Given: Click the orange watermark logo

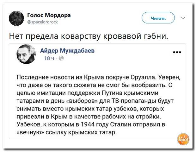Looking at the screenshot, I should (183, 139).
